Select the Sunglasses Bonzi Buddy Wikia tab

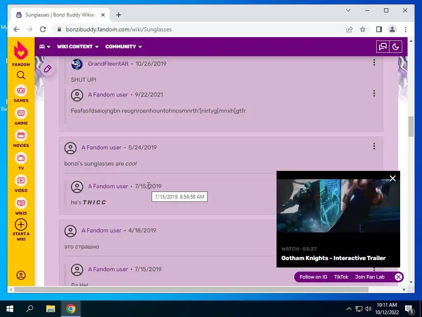[59, 15]
